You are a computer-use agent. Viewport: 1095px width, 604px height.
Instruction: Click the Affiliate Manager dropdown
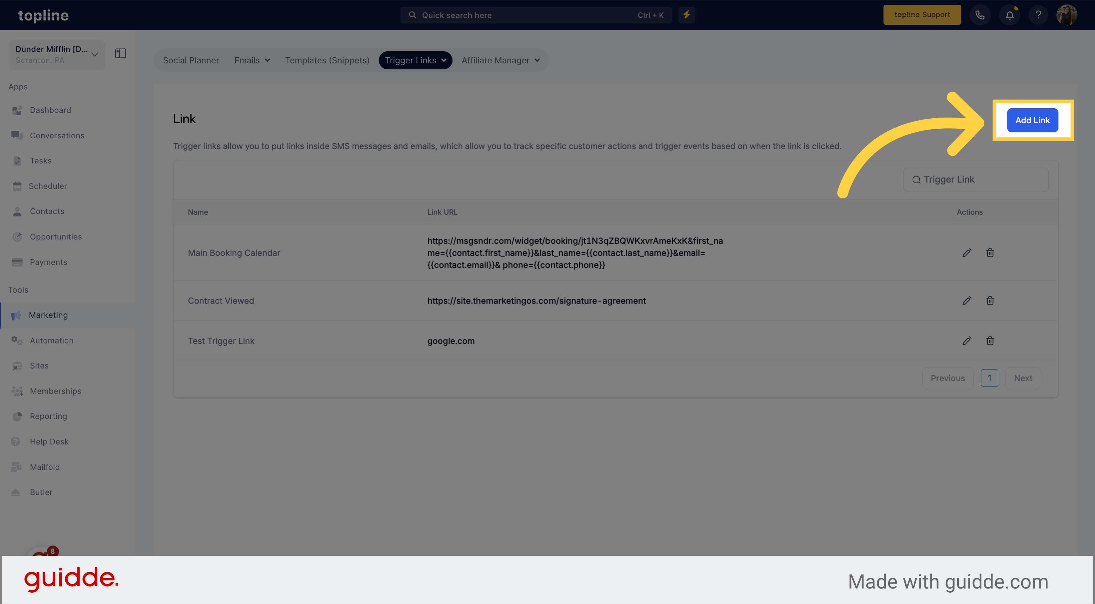coord(501,60)
